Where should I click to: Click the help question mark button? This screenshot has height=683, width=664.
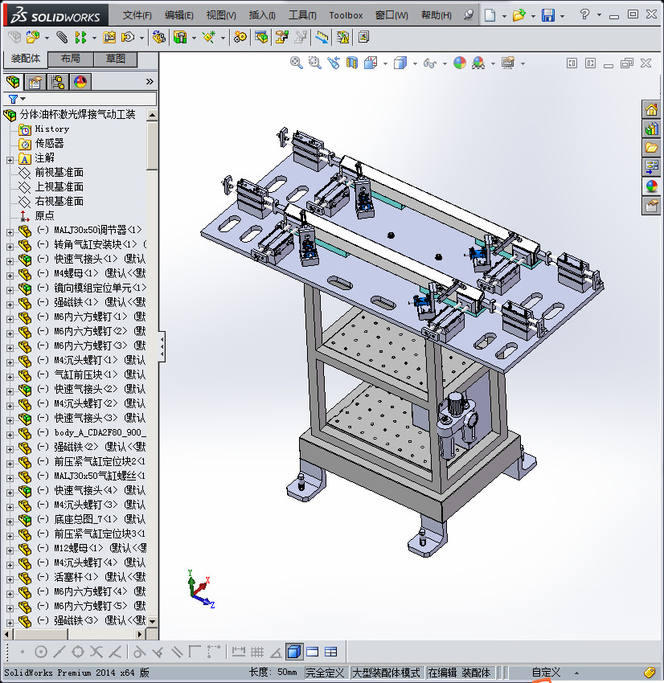coord(584,14)
